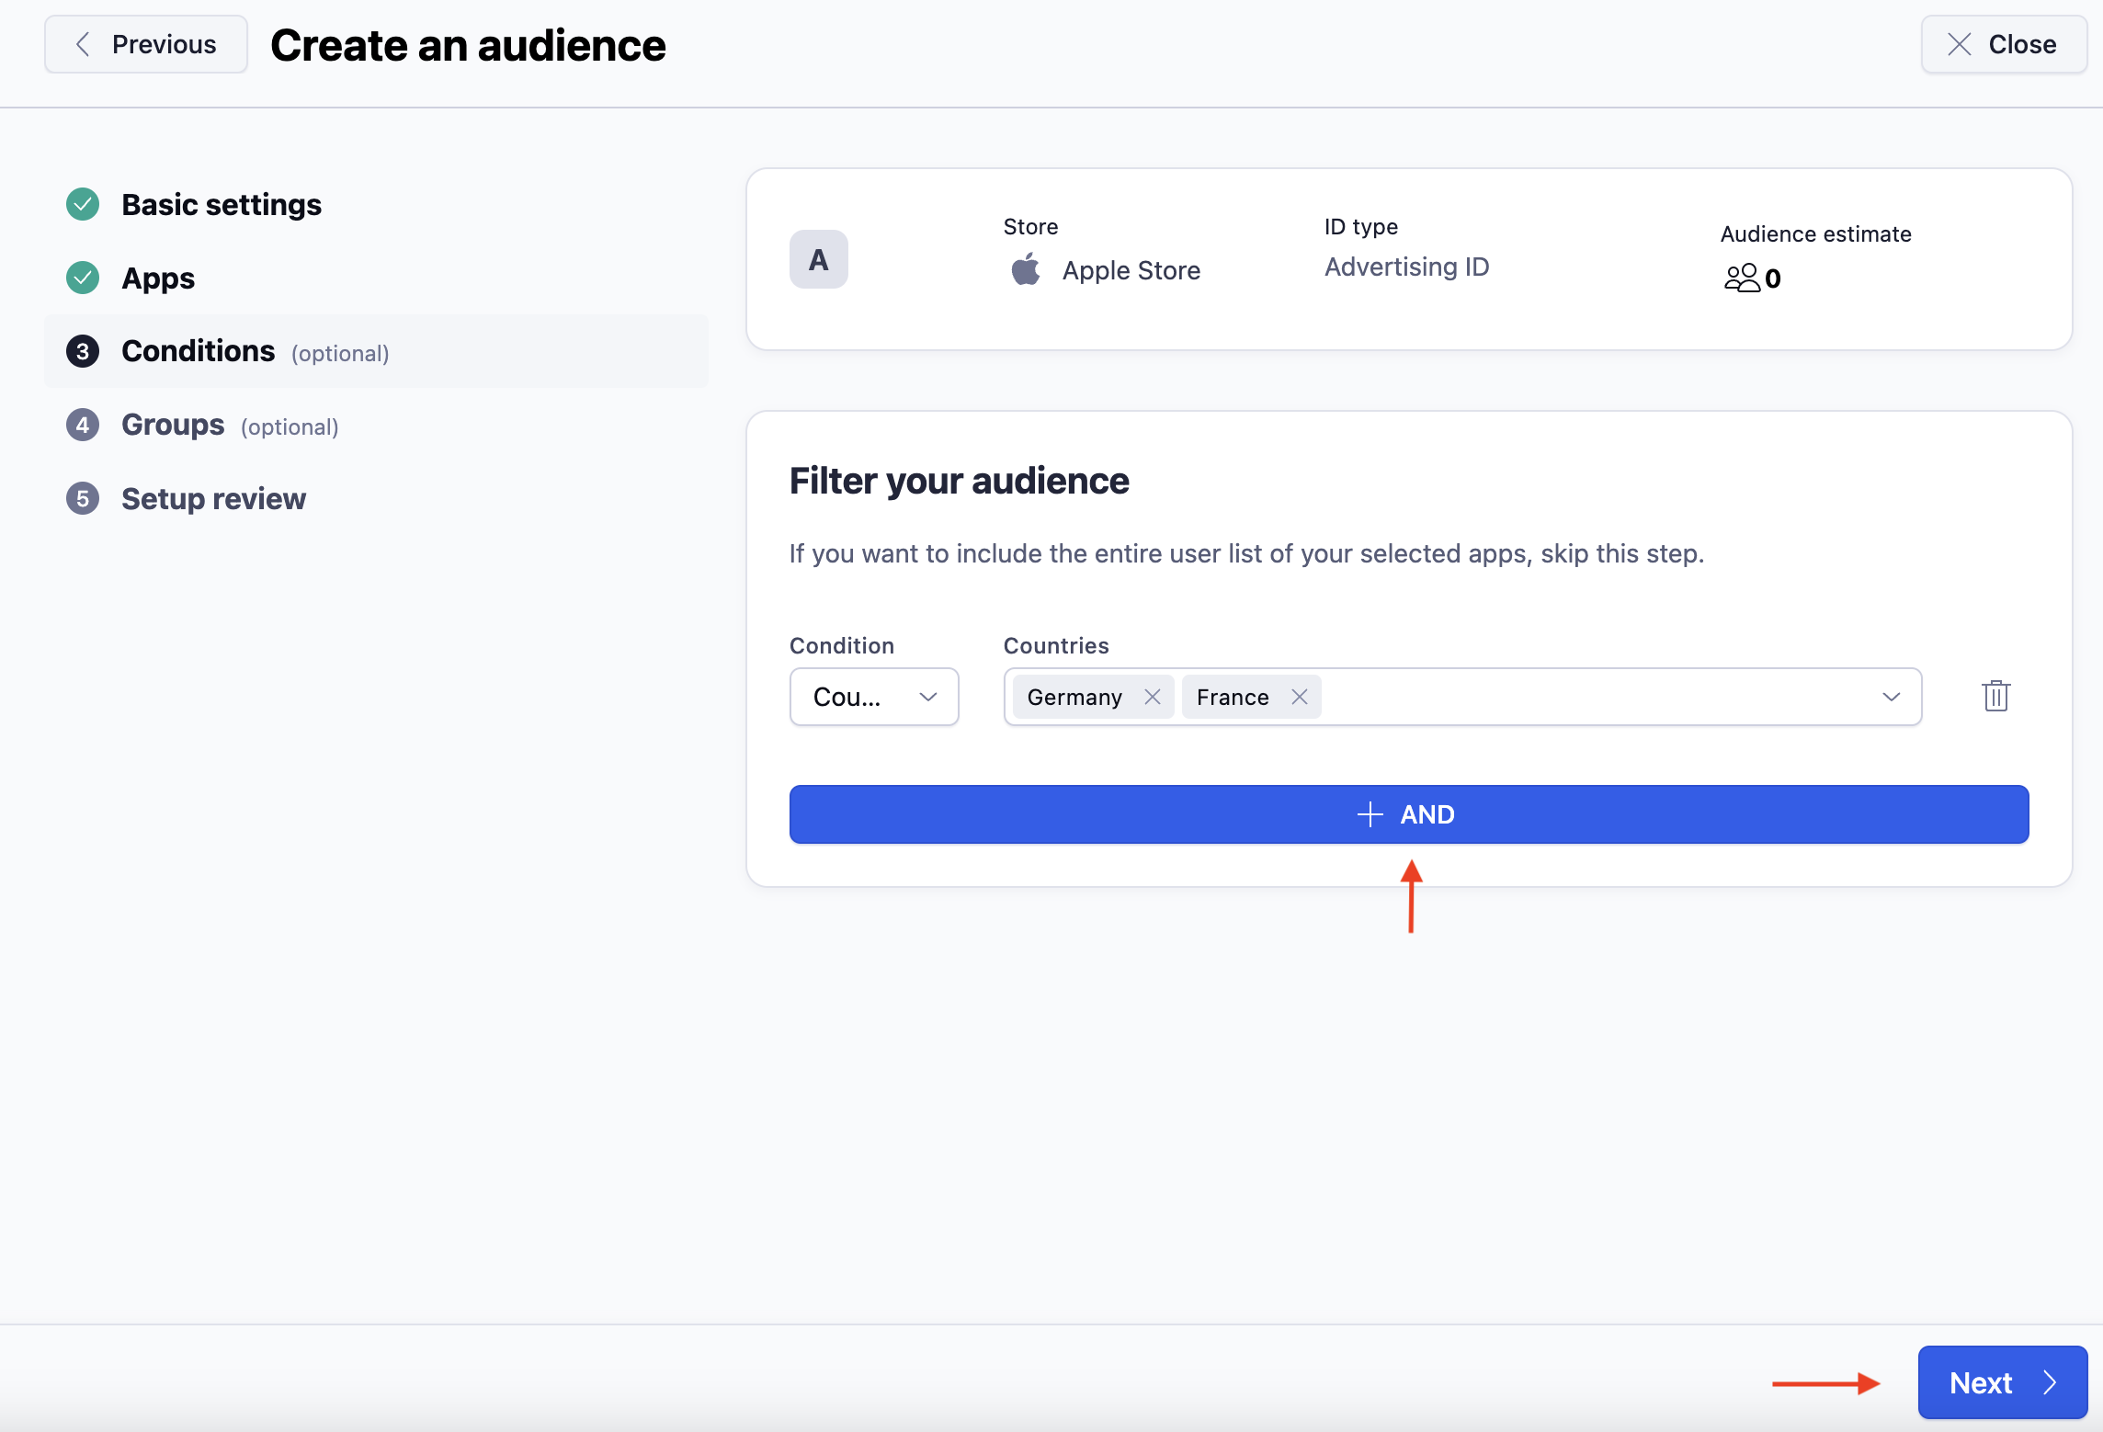Click the step 4 number badge
The width and height of the screenshot is (2103, 1432).
pos(83,425)
